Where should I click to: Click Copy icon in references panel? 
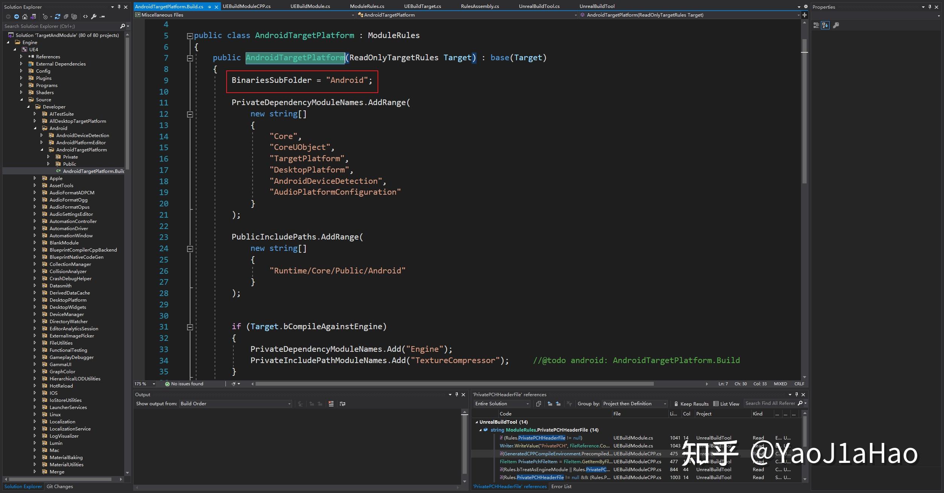coord(538,404)
